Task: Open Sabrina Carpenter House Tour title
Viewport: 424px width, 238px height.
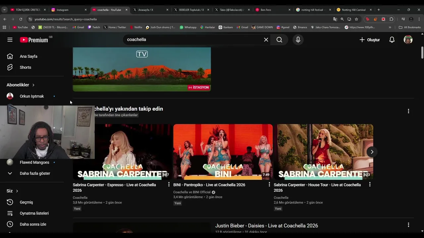Action: point(317,187)
